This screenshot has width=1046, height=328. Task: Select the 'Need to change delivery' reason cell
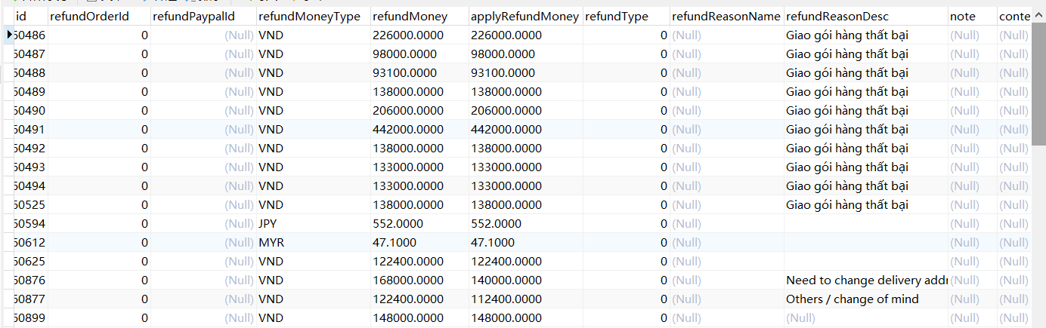865,280
